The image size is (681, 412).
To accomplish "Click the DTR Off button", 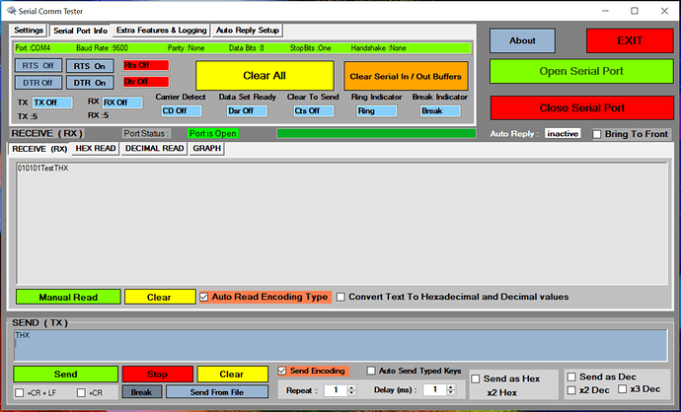I will [x=38, y=83].
